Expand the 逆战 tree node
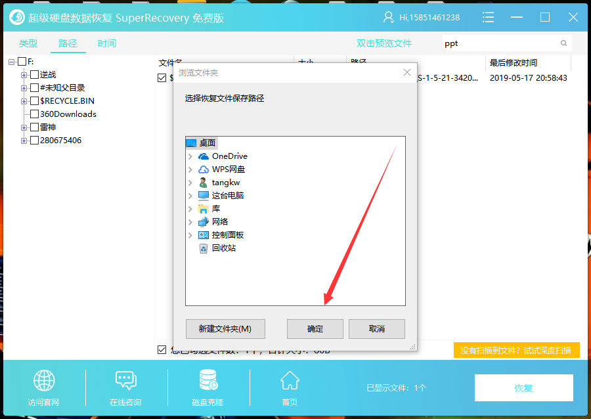591x419 pixels. tap(24, 75)
